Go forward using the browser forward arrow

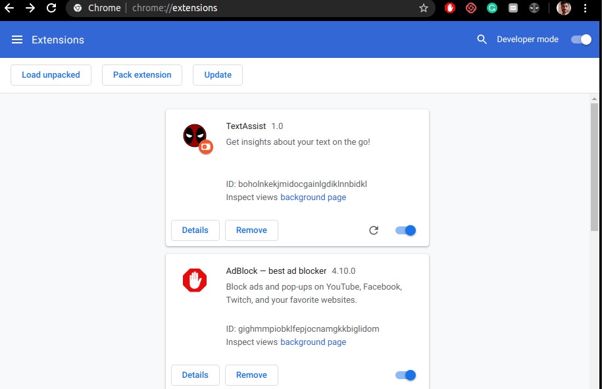pos(30,8)
